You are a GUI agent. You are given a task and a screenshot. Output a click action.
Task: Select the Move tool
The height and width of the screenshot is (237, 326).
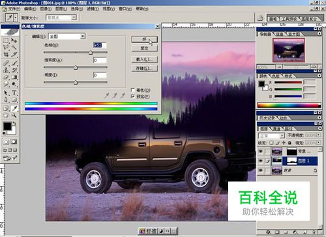14,40
